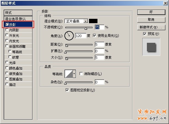Toggle the 投影 drop shadow checkbox
Image resolution: width=169 pixels, height=124 pixels.
7,25
